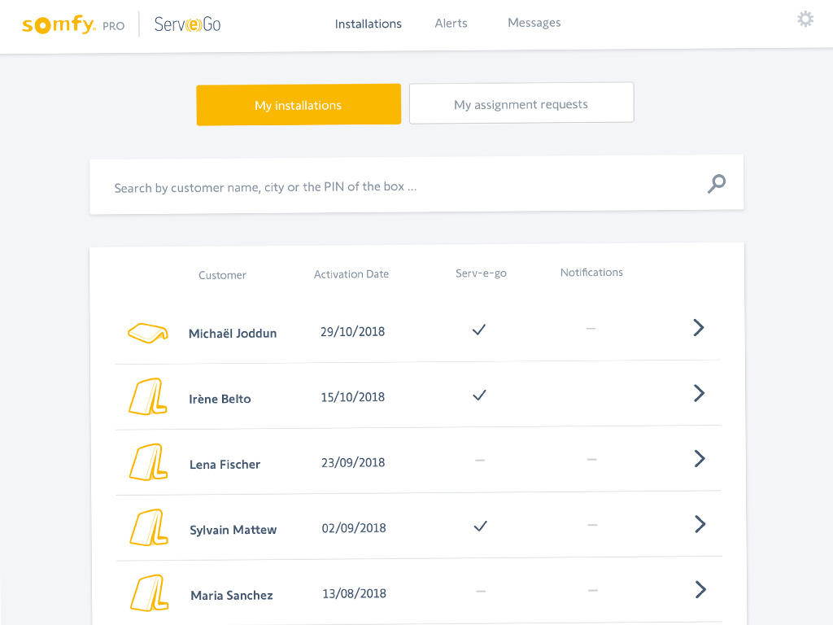The width and height of the screenshot is (833, 625).
Task: Click the search magnifier icon
Action: point(716,184)
